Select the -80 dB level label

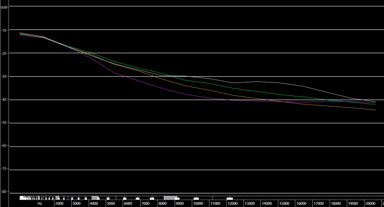tap(4, 192)
